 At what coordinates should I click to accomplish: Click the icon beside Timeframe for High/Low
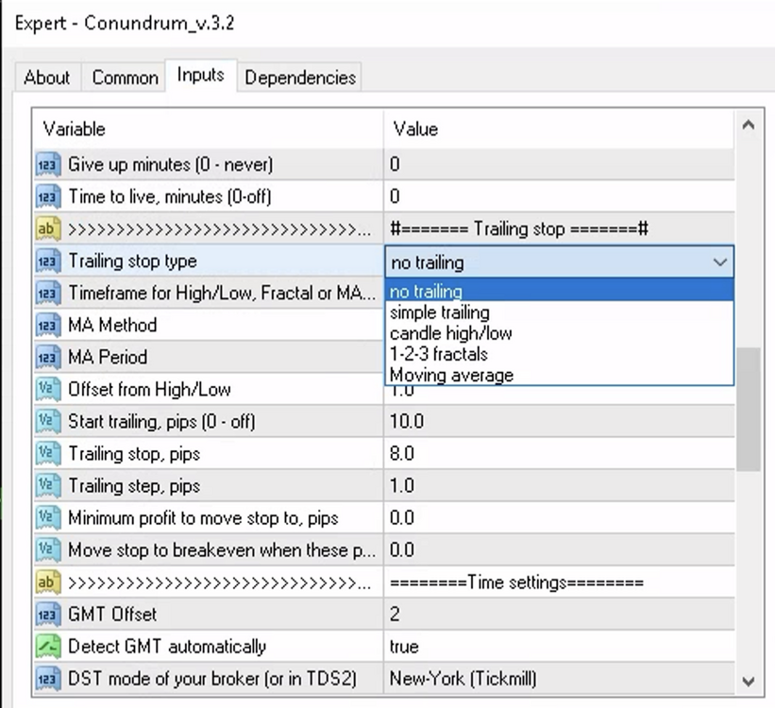point(48,294)
